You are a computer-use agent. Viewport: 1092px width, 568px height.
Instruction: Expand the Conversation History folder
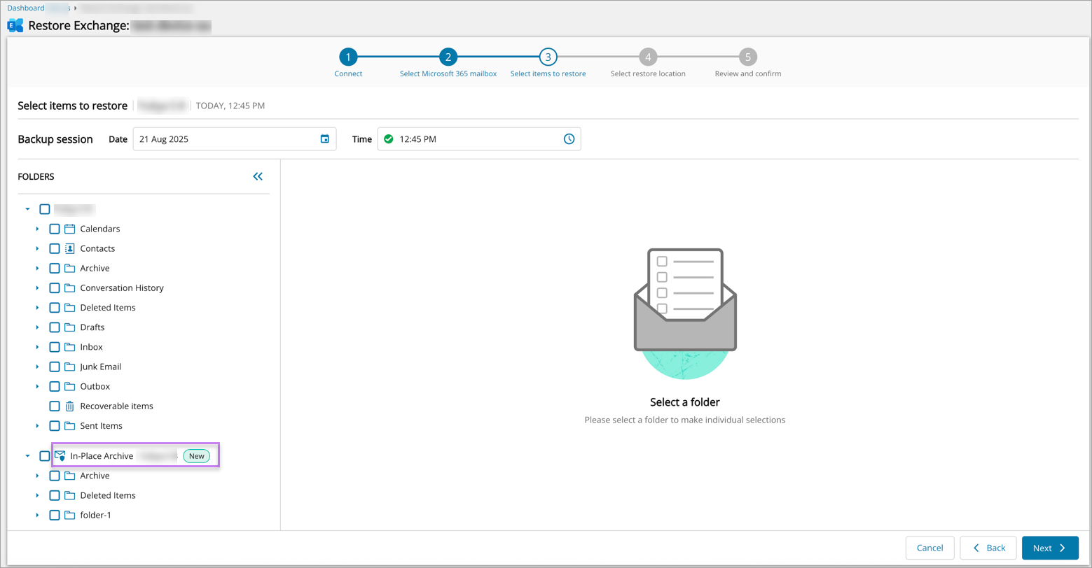click(x=37, y=288)
